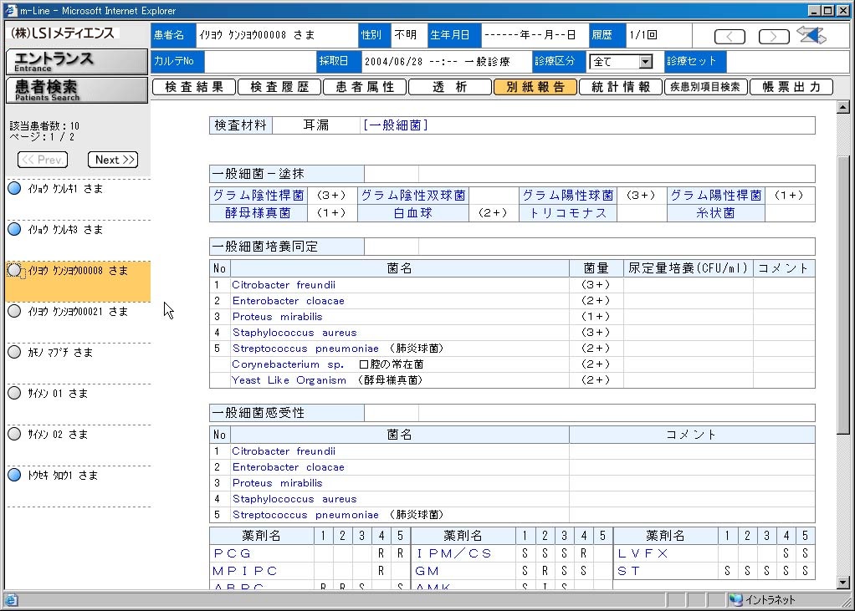Screen dimensions: 855x611
Task: Select patient イリョウ ケンショウ00008 radio button
Action: pos(15,270)
